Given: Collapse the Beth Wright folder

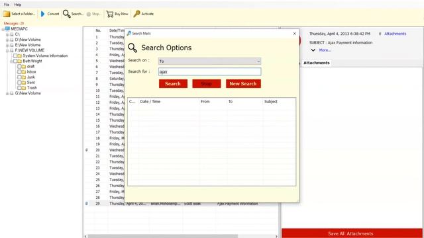Looking at the screenshot, I should click(11, 61).
